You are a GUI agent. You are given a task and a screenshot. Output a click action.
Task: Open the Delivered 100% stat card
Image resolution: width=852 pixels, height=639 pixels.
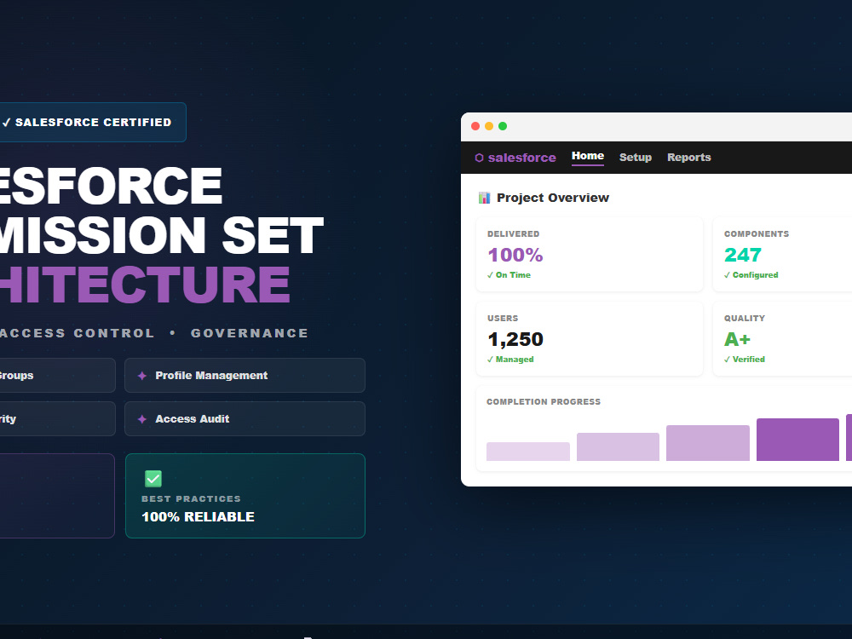[x=590, y=254]
